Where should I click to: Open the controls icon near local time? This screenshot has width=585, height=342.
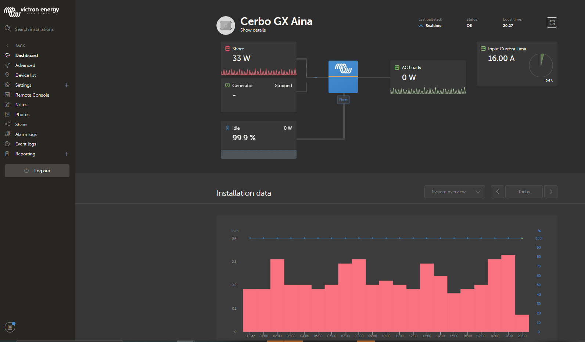(x=552, y=22)
